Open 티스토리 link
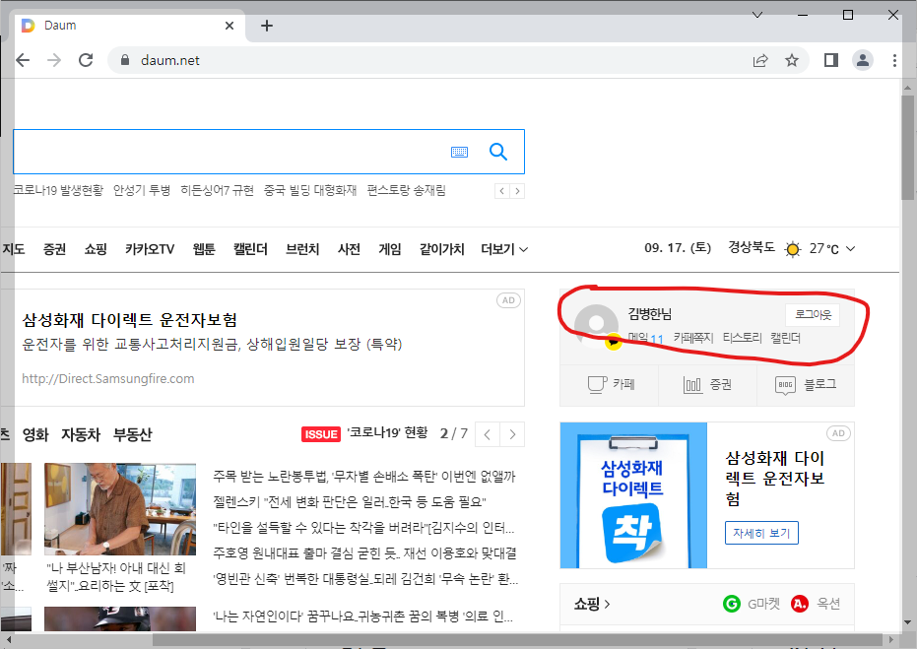Viewport: 917px width, 649px height. [742, 338]
